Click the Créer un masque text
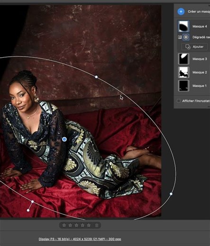The image size is (210, 246). coord(199,12)
